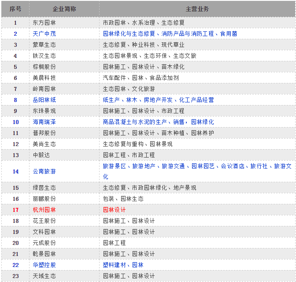Click blue row number 10

16,122
